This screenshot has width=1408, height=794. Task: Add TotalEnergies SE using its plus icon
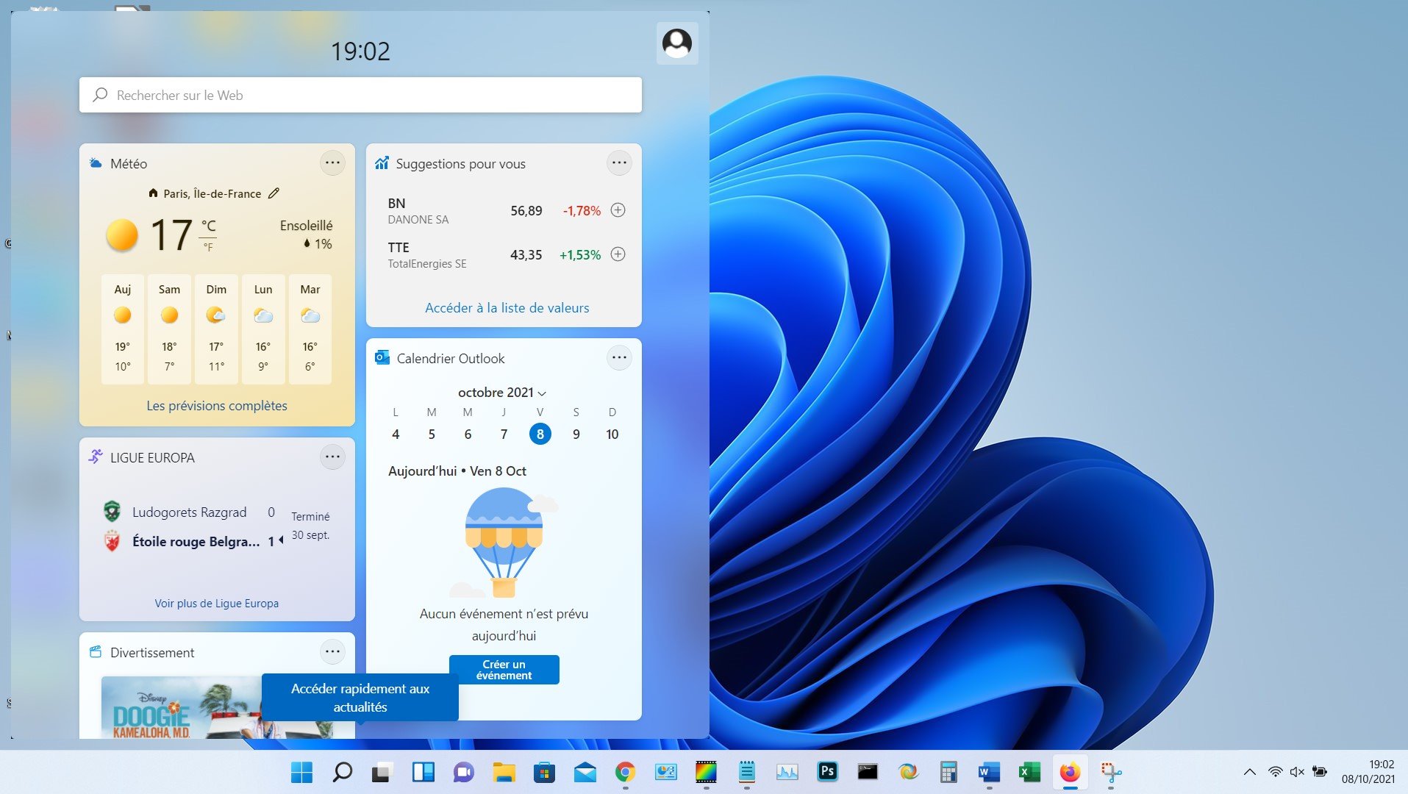618,254
